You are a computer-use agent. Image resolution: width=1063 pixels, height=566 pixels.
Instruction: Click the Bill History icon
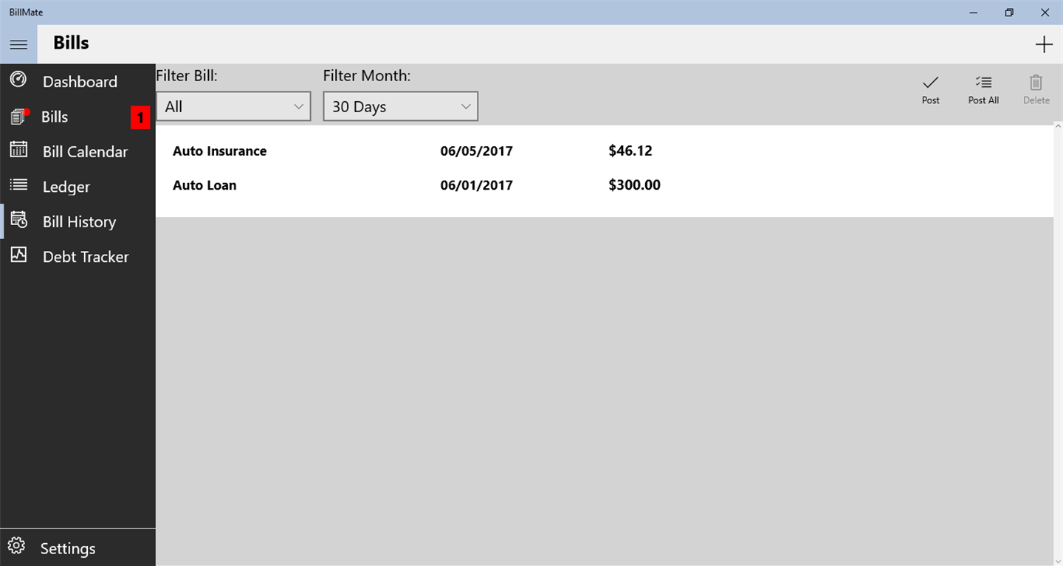[x=18, y=220]
